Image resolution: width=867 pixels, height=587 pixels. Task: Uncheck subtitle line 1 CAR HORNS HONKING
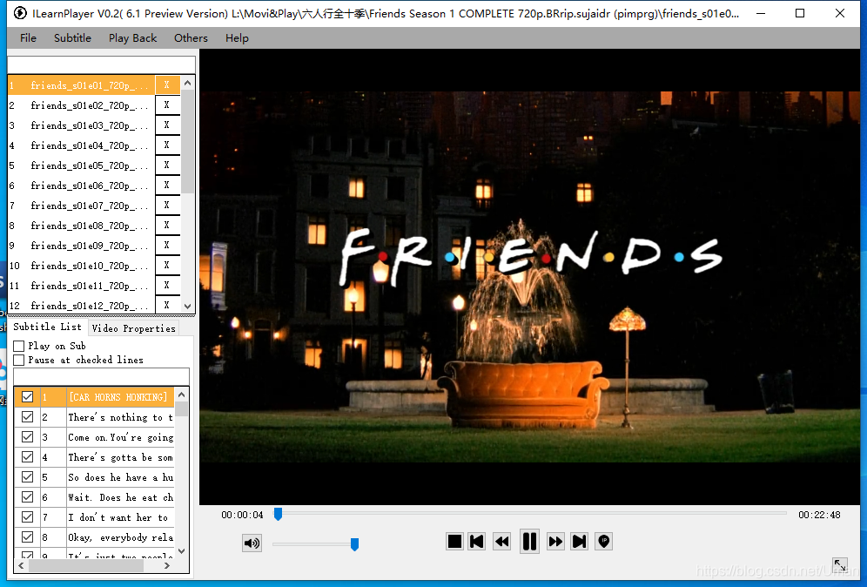point(27,396)
